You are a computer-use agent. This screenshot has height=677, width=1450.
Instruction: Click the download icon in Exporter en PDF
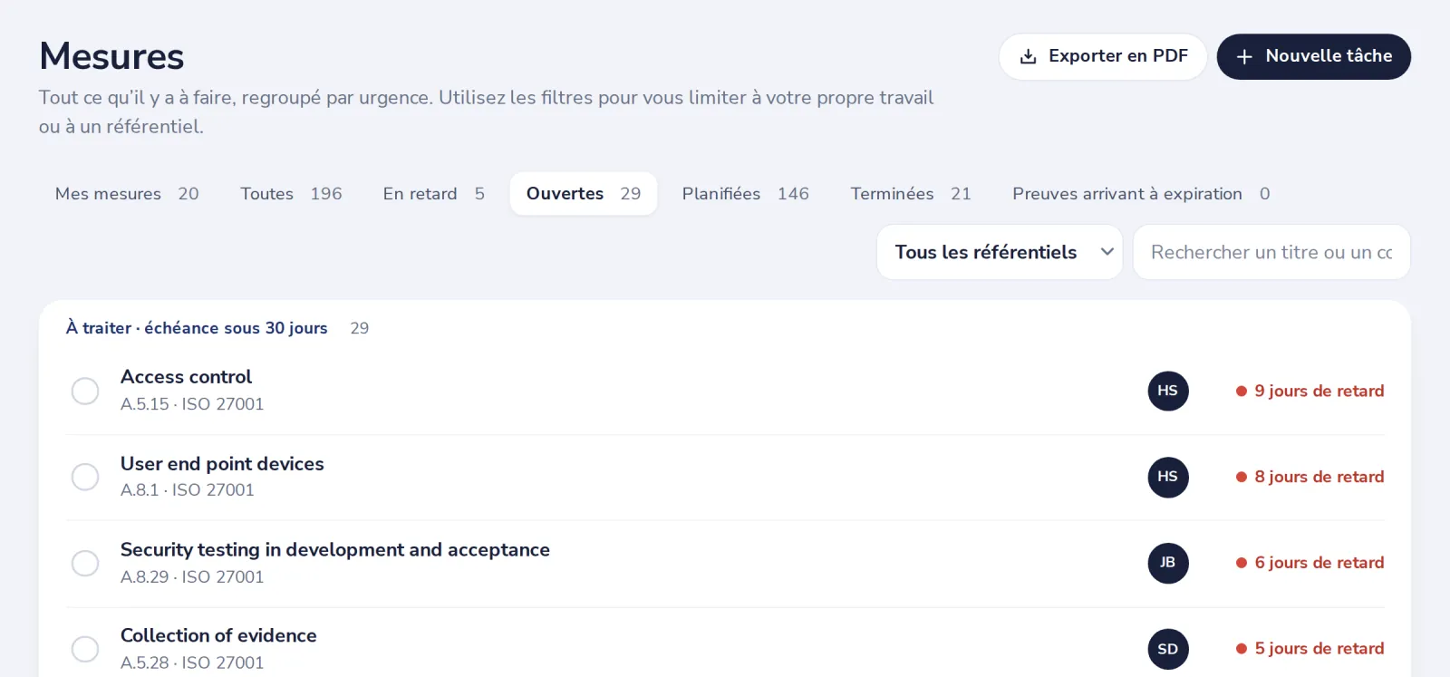pyautogui.click(x=1028, y=56)
